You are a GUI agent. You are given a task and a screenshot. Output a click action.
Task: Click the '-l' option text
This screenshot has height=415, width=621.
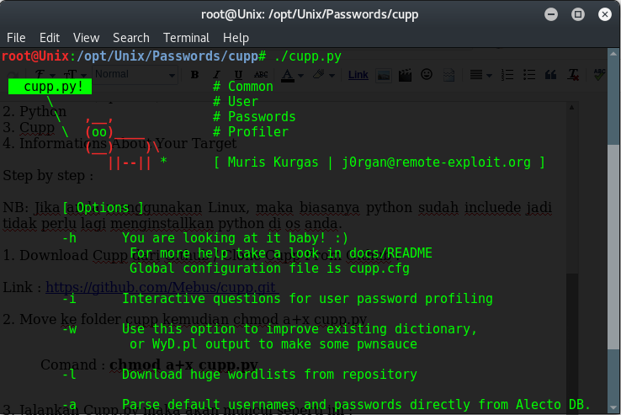click(x=70, y=375)
